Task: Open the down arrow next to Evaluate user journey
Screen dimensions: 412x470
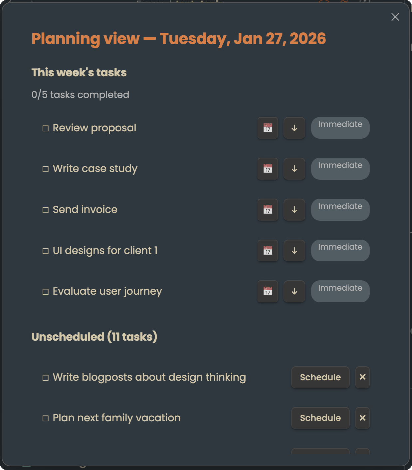Action: coord(294,291)
